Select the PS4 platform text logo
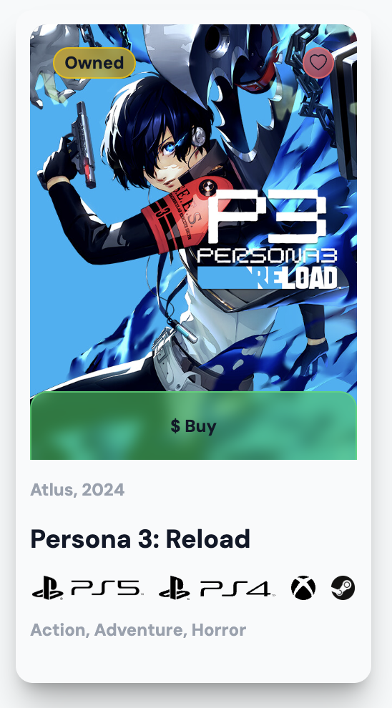392x708 pixels. point(237,589)
